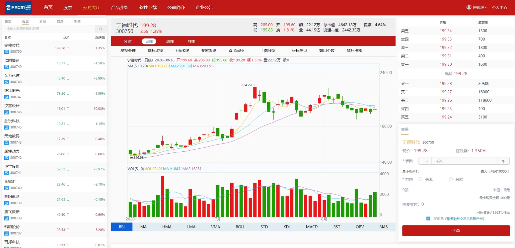This screenshot has height=248, width=515.
Task: Open the 叠加品种 menu
Action: [236, 51]
